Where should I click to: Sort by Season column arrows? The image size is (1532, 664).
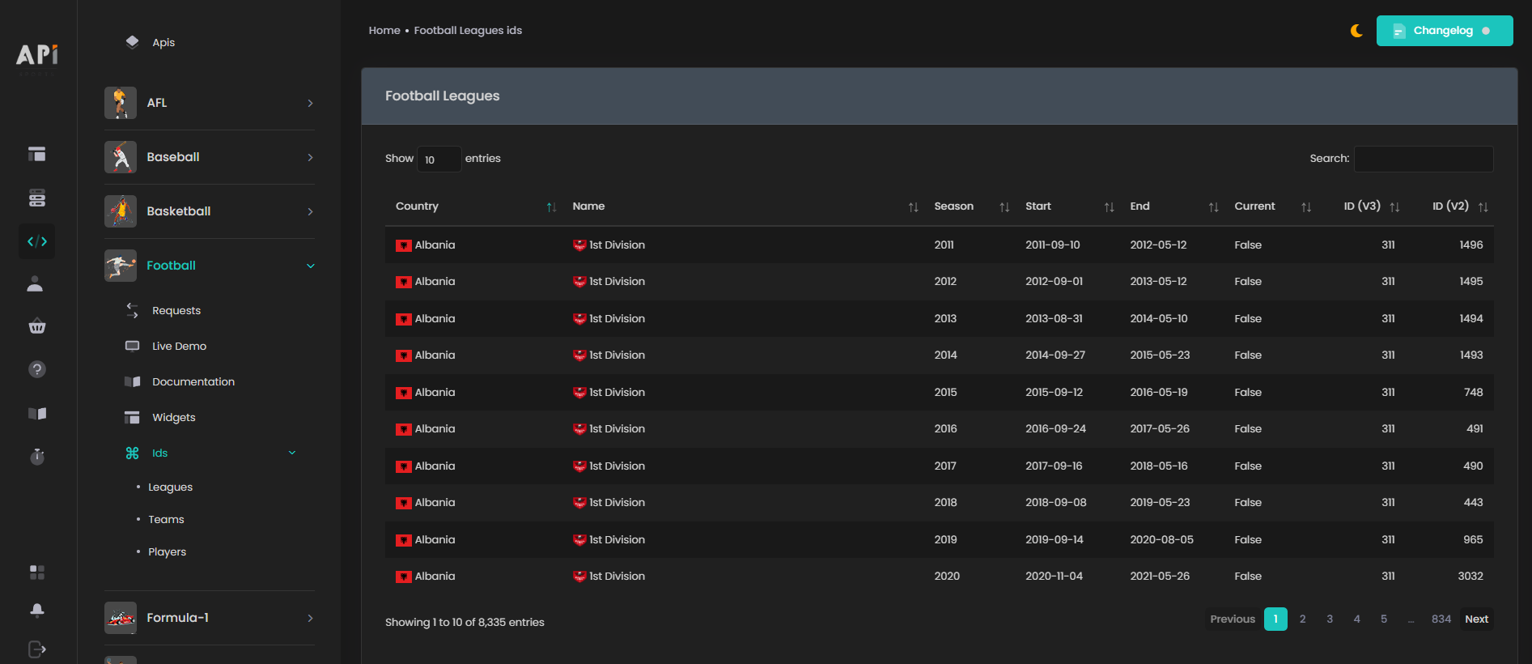(x=1004, y=207)
